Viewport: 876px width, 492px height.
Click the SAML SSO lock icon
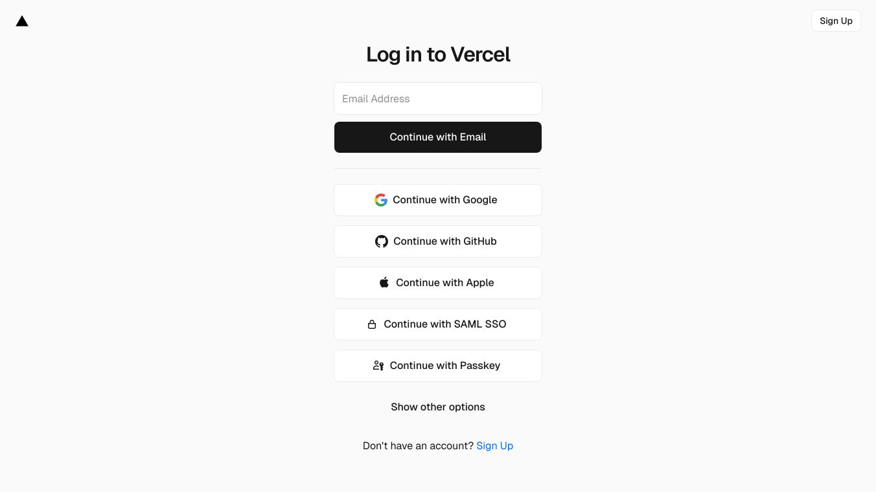372,324
